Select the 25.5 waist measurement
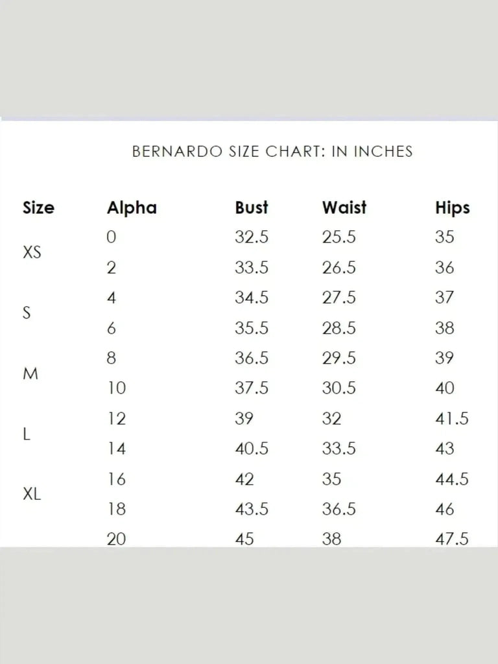 pyautogui.click(x=339, y=237)
